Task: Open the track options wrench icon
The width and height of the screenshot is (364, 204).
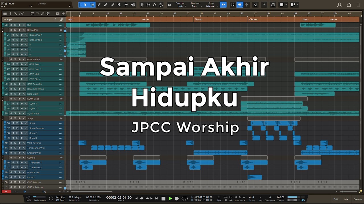Action: pyautogui.click(x=15, y=14)
